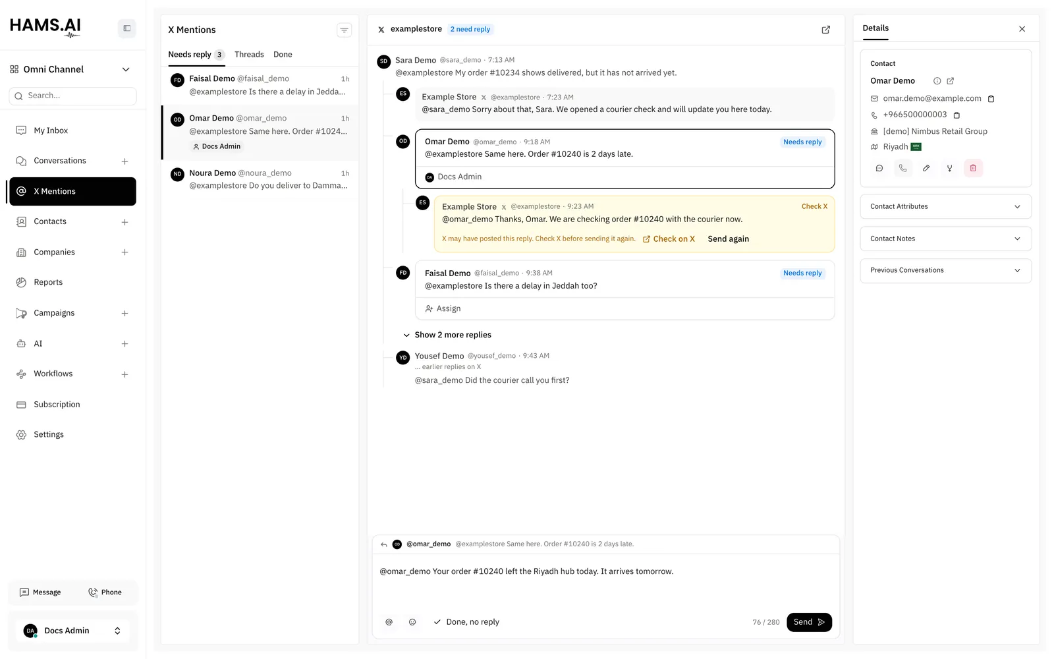
Task: Call the contact using phone icon
Action: click(902, 168)
